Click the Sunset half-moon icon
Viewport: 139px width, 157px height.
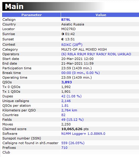pyautogui.click(x=63, y=39)
